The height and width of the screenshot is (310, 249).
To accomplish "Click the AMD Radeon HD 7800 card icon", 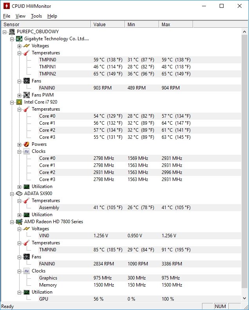I will click(19, 222).
